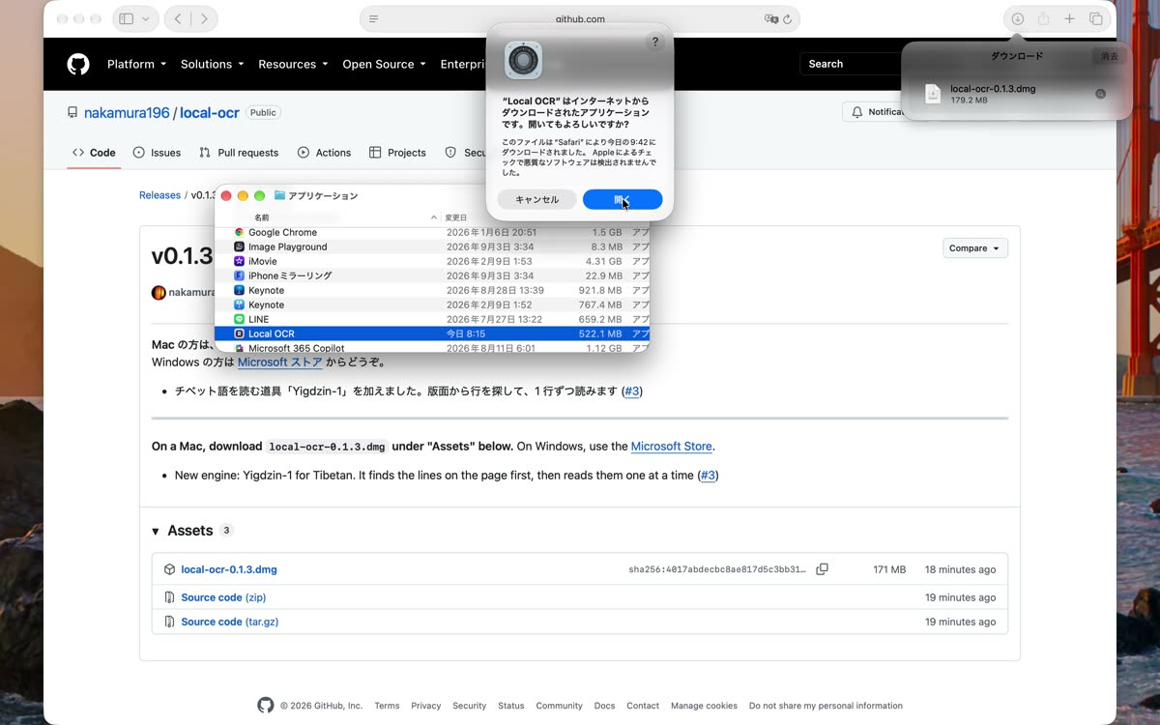Sort Finder list by 変更日 column
The height and width of the screenshot is (725, 1160).
coord(455,217)
